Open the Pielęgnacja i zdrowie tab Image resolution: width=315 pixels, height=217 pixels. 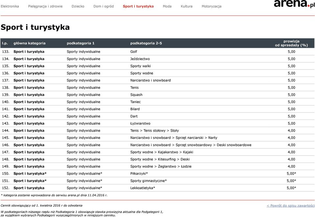[45, 6]
